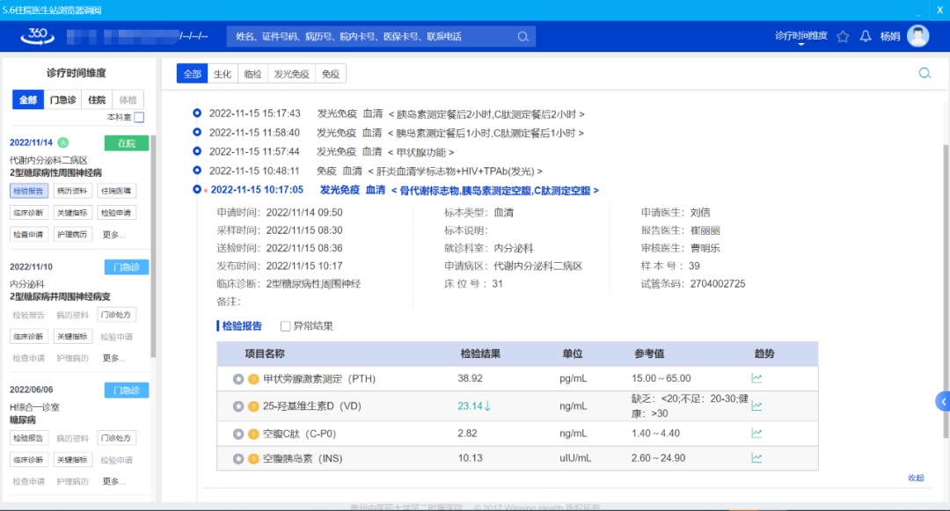
Task: Open the trend chart for 空腹胰岛素 row
Action: 756,457
